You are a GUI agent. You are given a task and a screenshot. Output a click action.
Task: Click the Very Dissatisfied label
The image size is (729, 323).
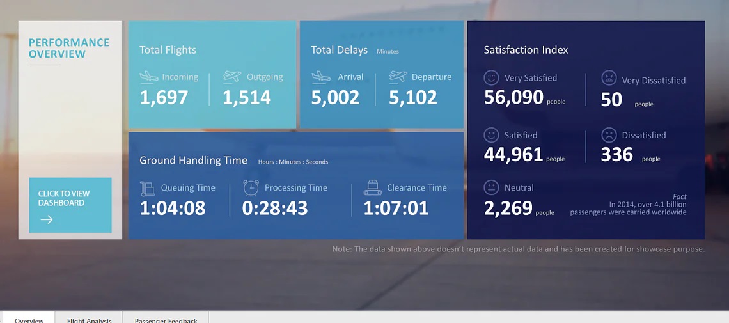654,81
